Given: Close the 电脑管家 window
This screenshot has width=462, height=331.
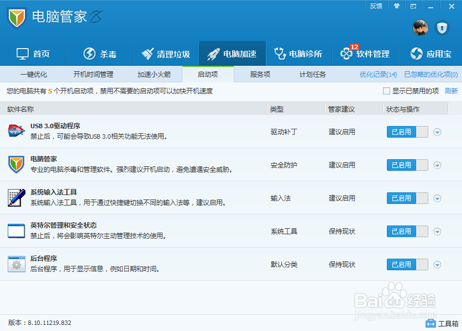Looking at the screenshot, I should pos(452,6).
